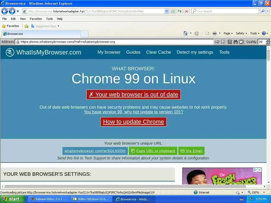This screenshot has width=271, height=203.
Task: Open the My browser nav item
Action: (109, 52)
